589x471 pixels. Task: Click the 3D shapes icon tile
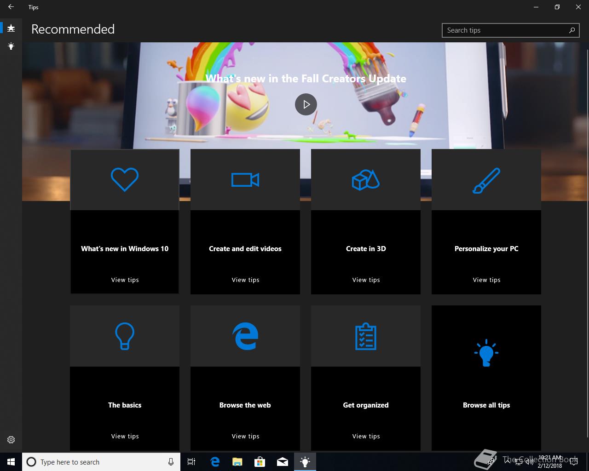(x=366, y=180)
